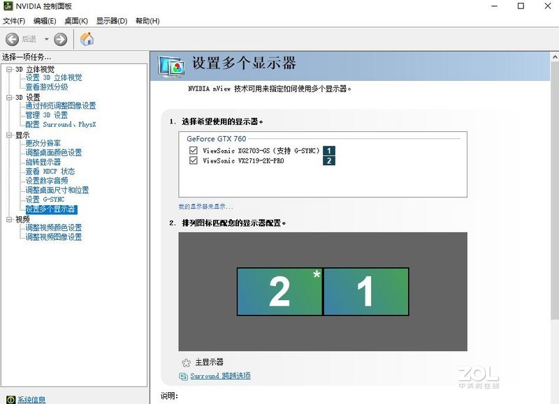The width and height of the screenshot is (559, 404).
Task: Click the 3D 设置 category label
Action: point(28,98)
